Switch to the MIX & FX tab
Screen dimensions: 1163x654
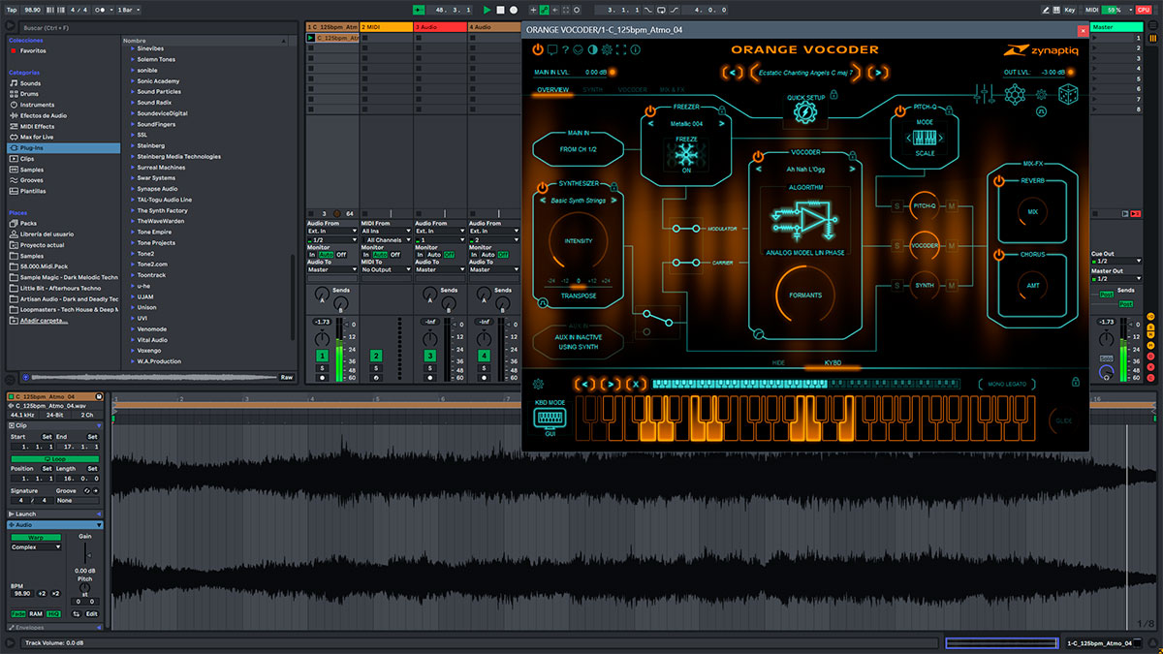point(672,90)
